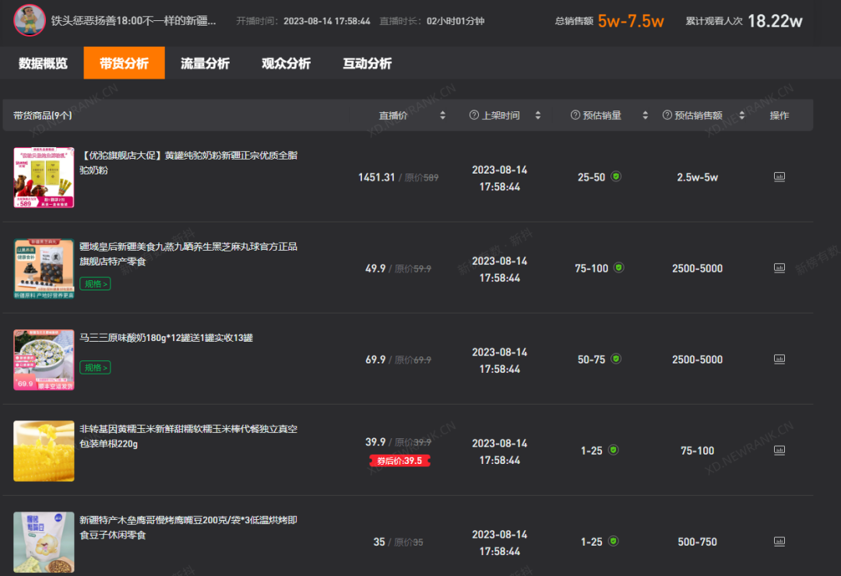Open the 马三三原味酸奶180g product title

pyautogui.click(x=167, y=338)
